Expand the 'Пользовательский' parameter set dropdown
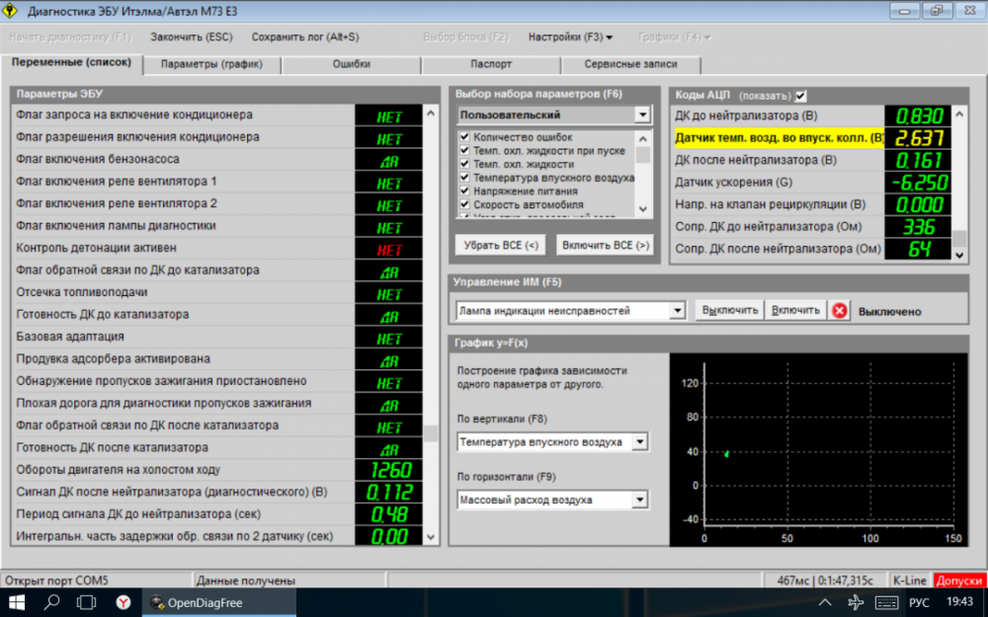The height and width of the screenshot is (617, 988). coord(642,116)
